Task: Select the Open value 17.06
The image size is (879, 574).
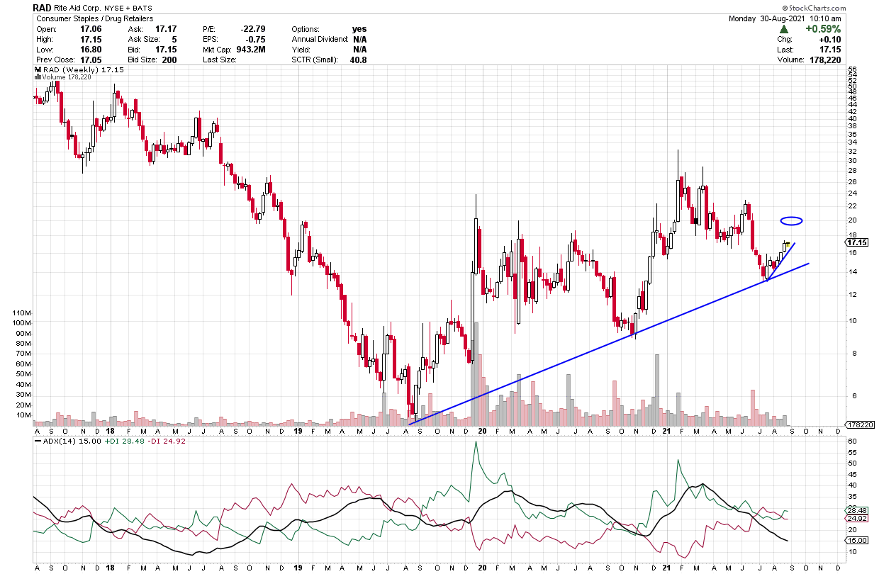Action: (92, 29)
